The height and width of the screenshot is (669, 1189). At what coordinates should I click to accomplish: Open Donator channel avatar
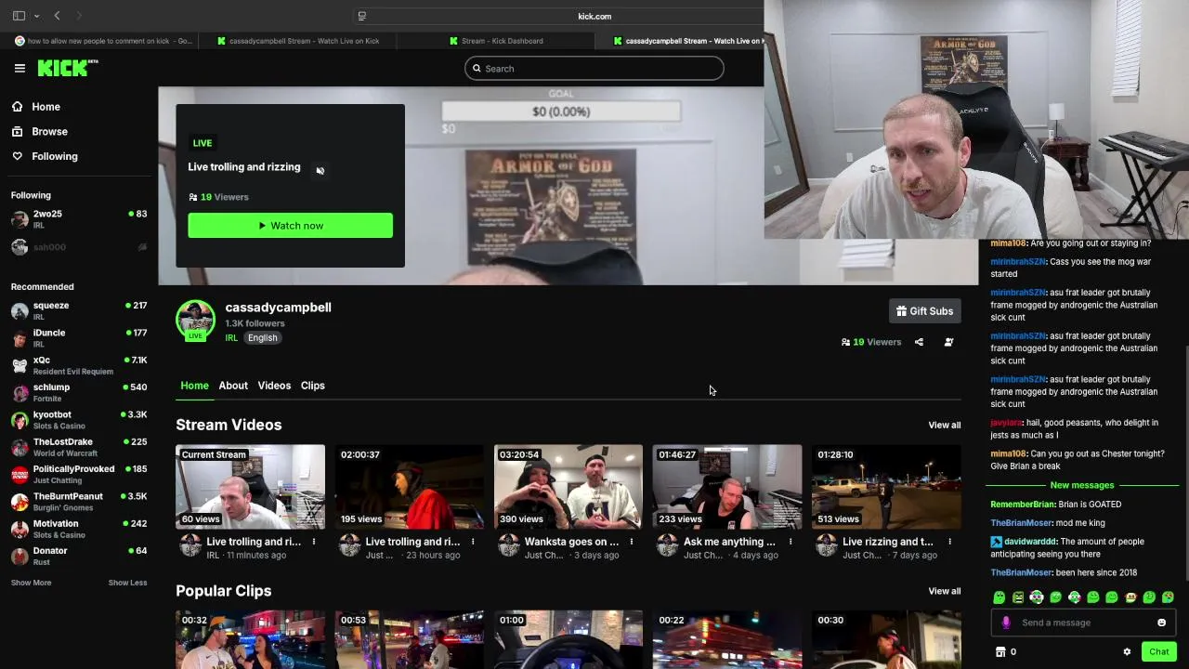20,557
